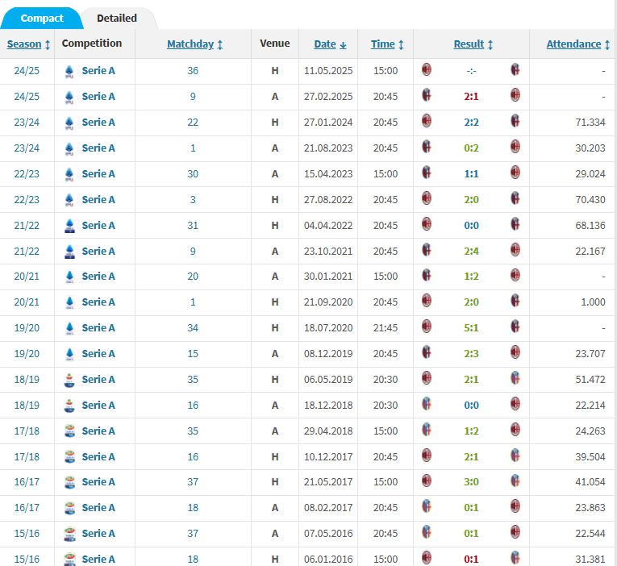Screen dimensions: 617x566
Task: Select the 15/16 season in the 07.05.2016 row
Action: click(27, 534)
